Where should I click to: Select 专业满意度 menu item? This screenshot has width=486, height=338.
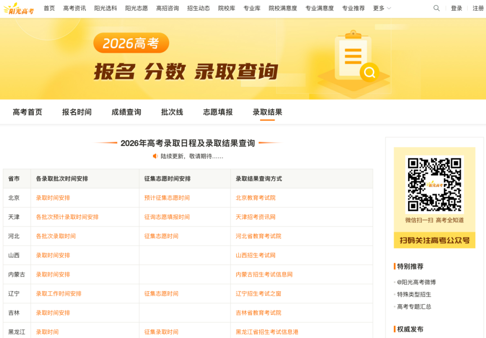[x=319, y=9]
